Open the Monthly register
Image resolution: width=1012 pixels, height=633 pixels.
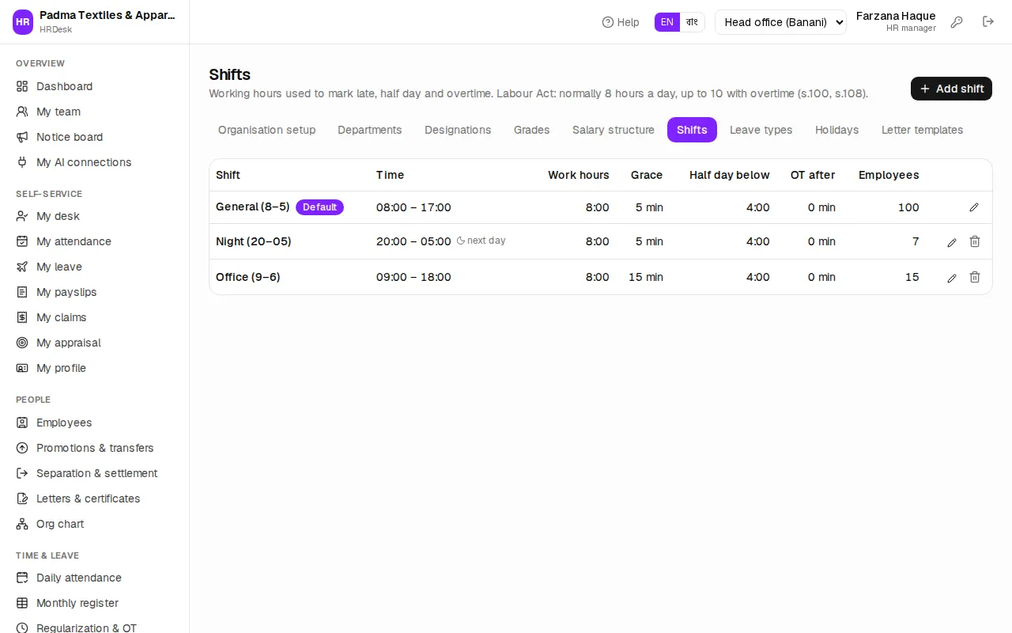[95, 603]
